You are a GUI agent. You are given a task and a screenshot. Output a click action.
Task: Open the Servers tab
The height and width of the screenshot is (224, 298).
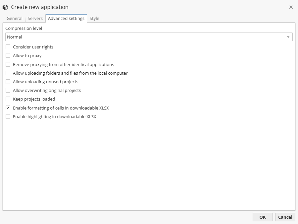pyautogui.click(x=35, y=19)
